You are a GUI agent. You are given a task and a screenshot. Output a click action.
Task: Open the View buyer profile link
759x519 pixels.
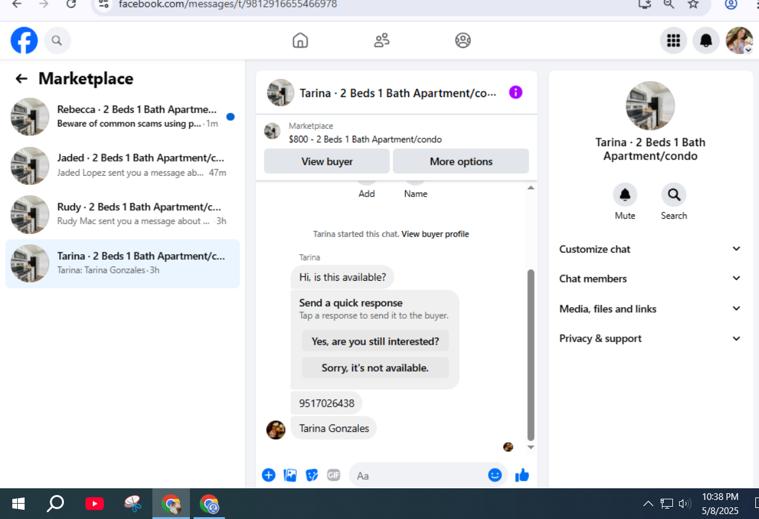click(435, 234)
